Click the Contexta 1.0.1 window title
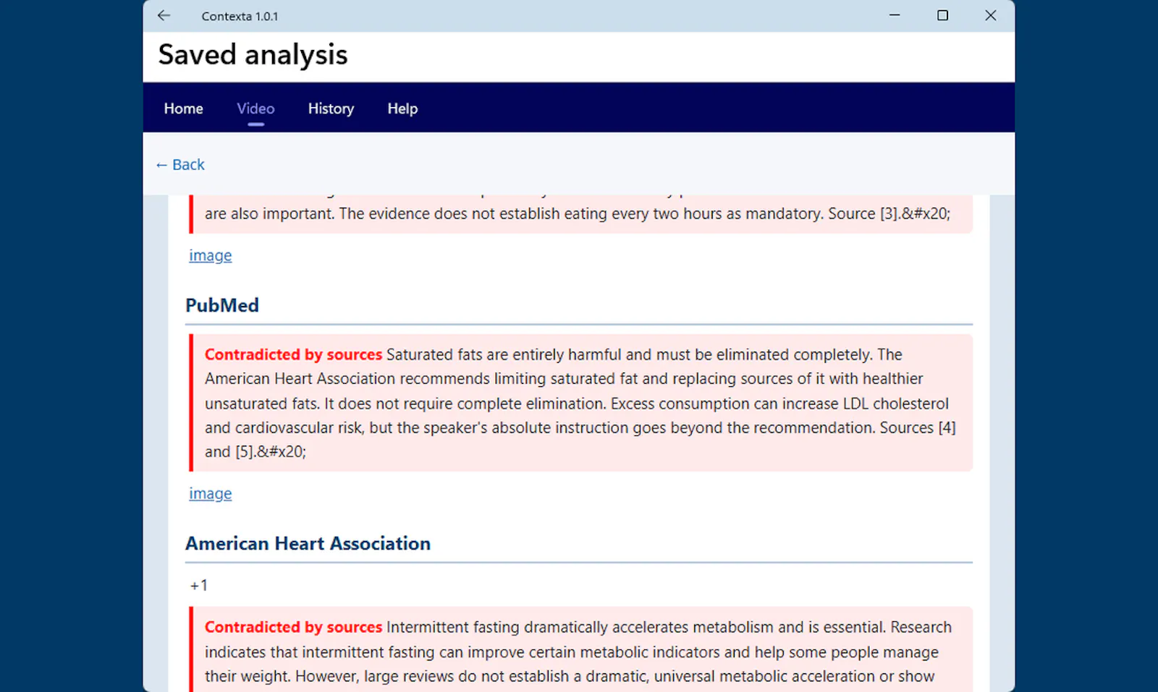Viewport: 1158px width, 692px height. point(240,16)
